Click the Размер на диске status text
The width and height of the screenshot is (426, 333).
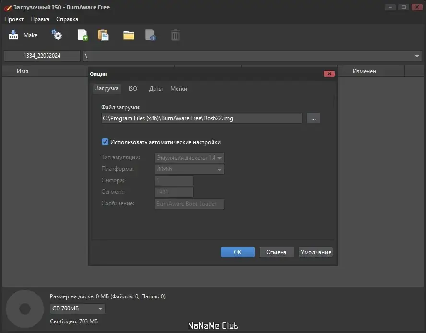pyautogui.click(x=107, y=296)
